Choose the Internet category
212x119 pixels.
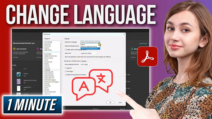click(x=47, y=66)
